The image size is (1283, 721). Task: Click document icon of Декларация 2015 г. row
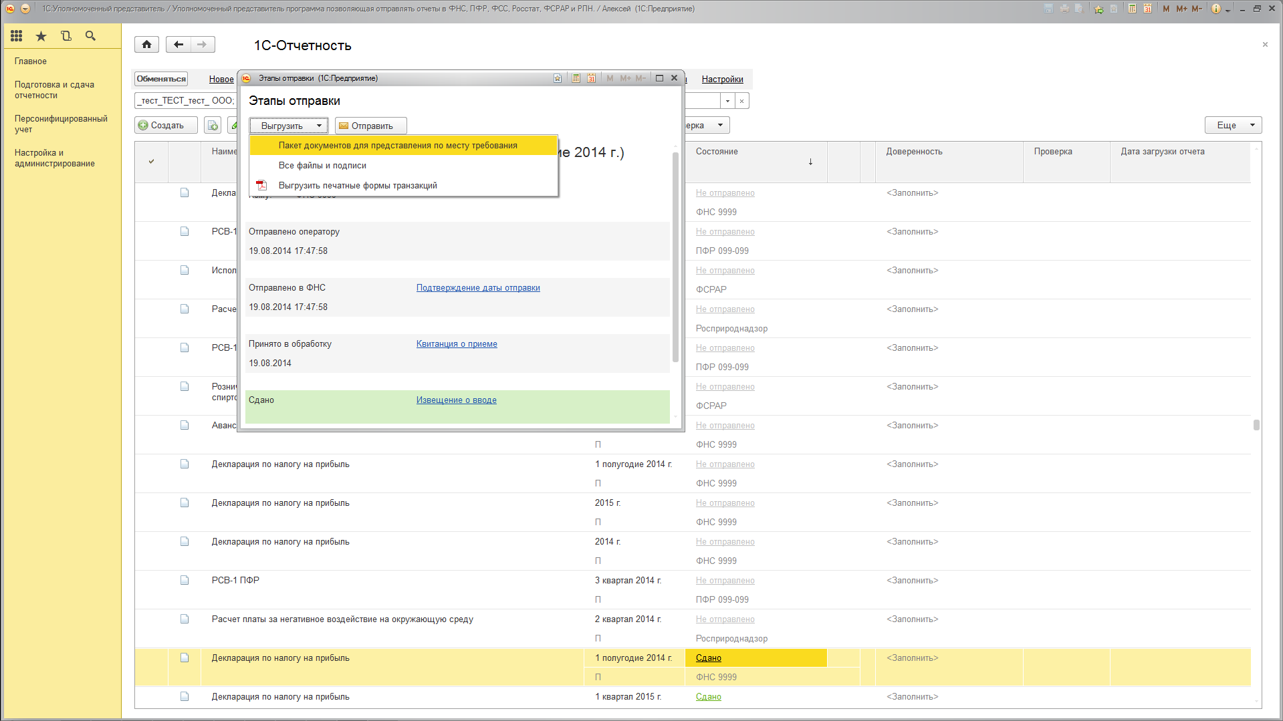point(185,502)
